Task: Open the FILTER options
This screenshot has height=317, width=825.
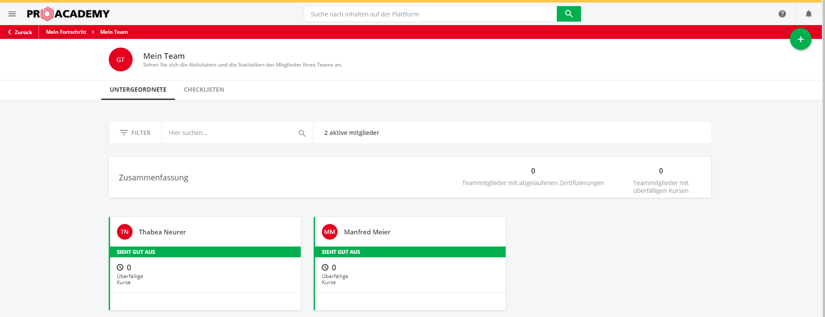Action: click(135, 133)
